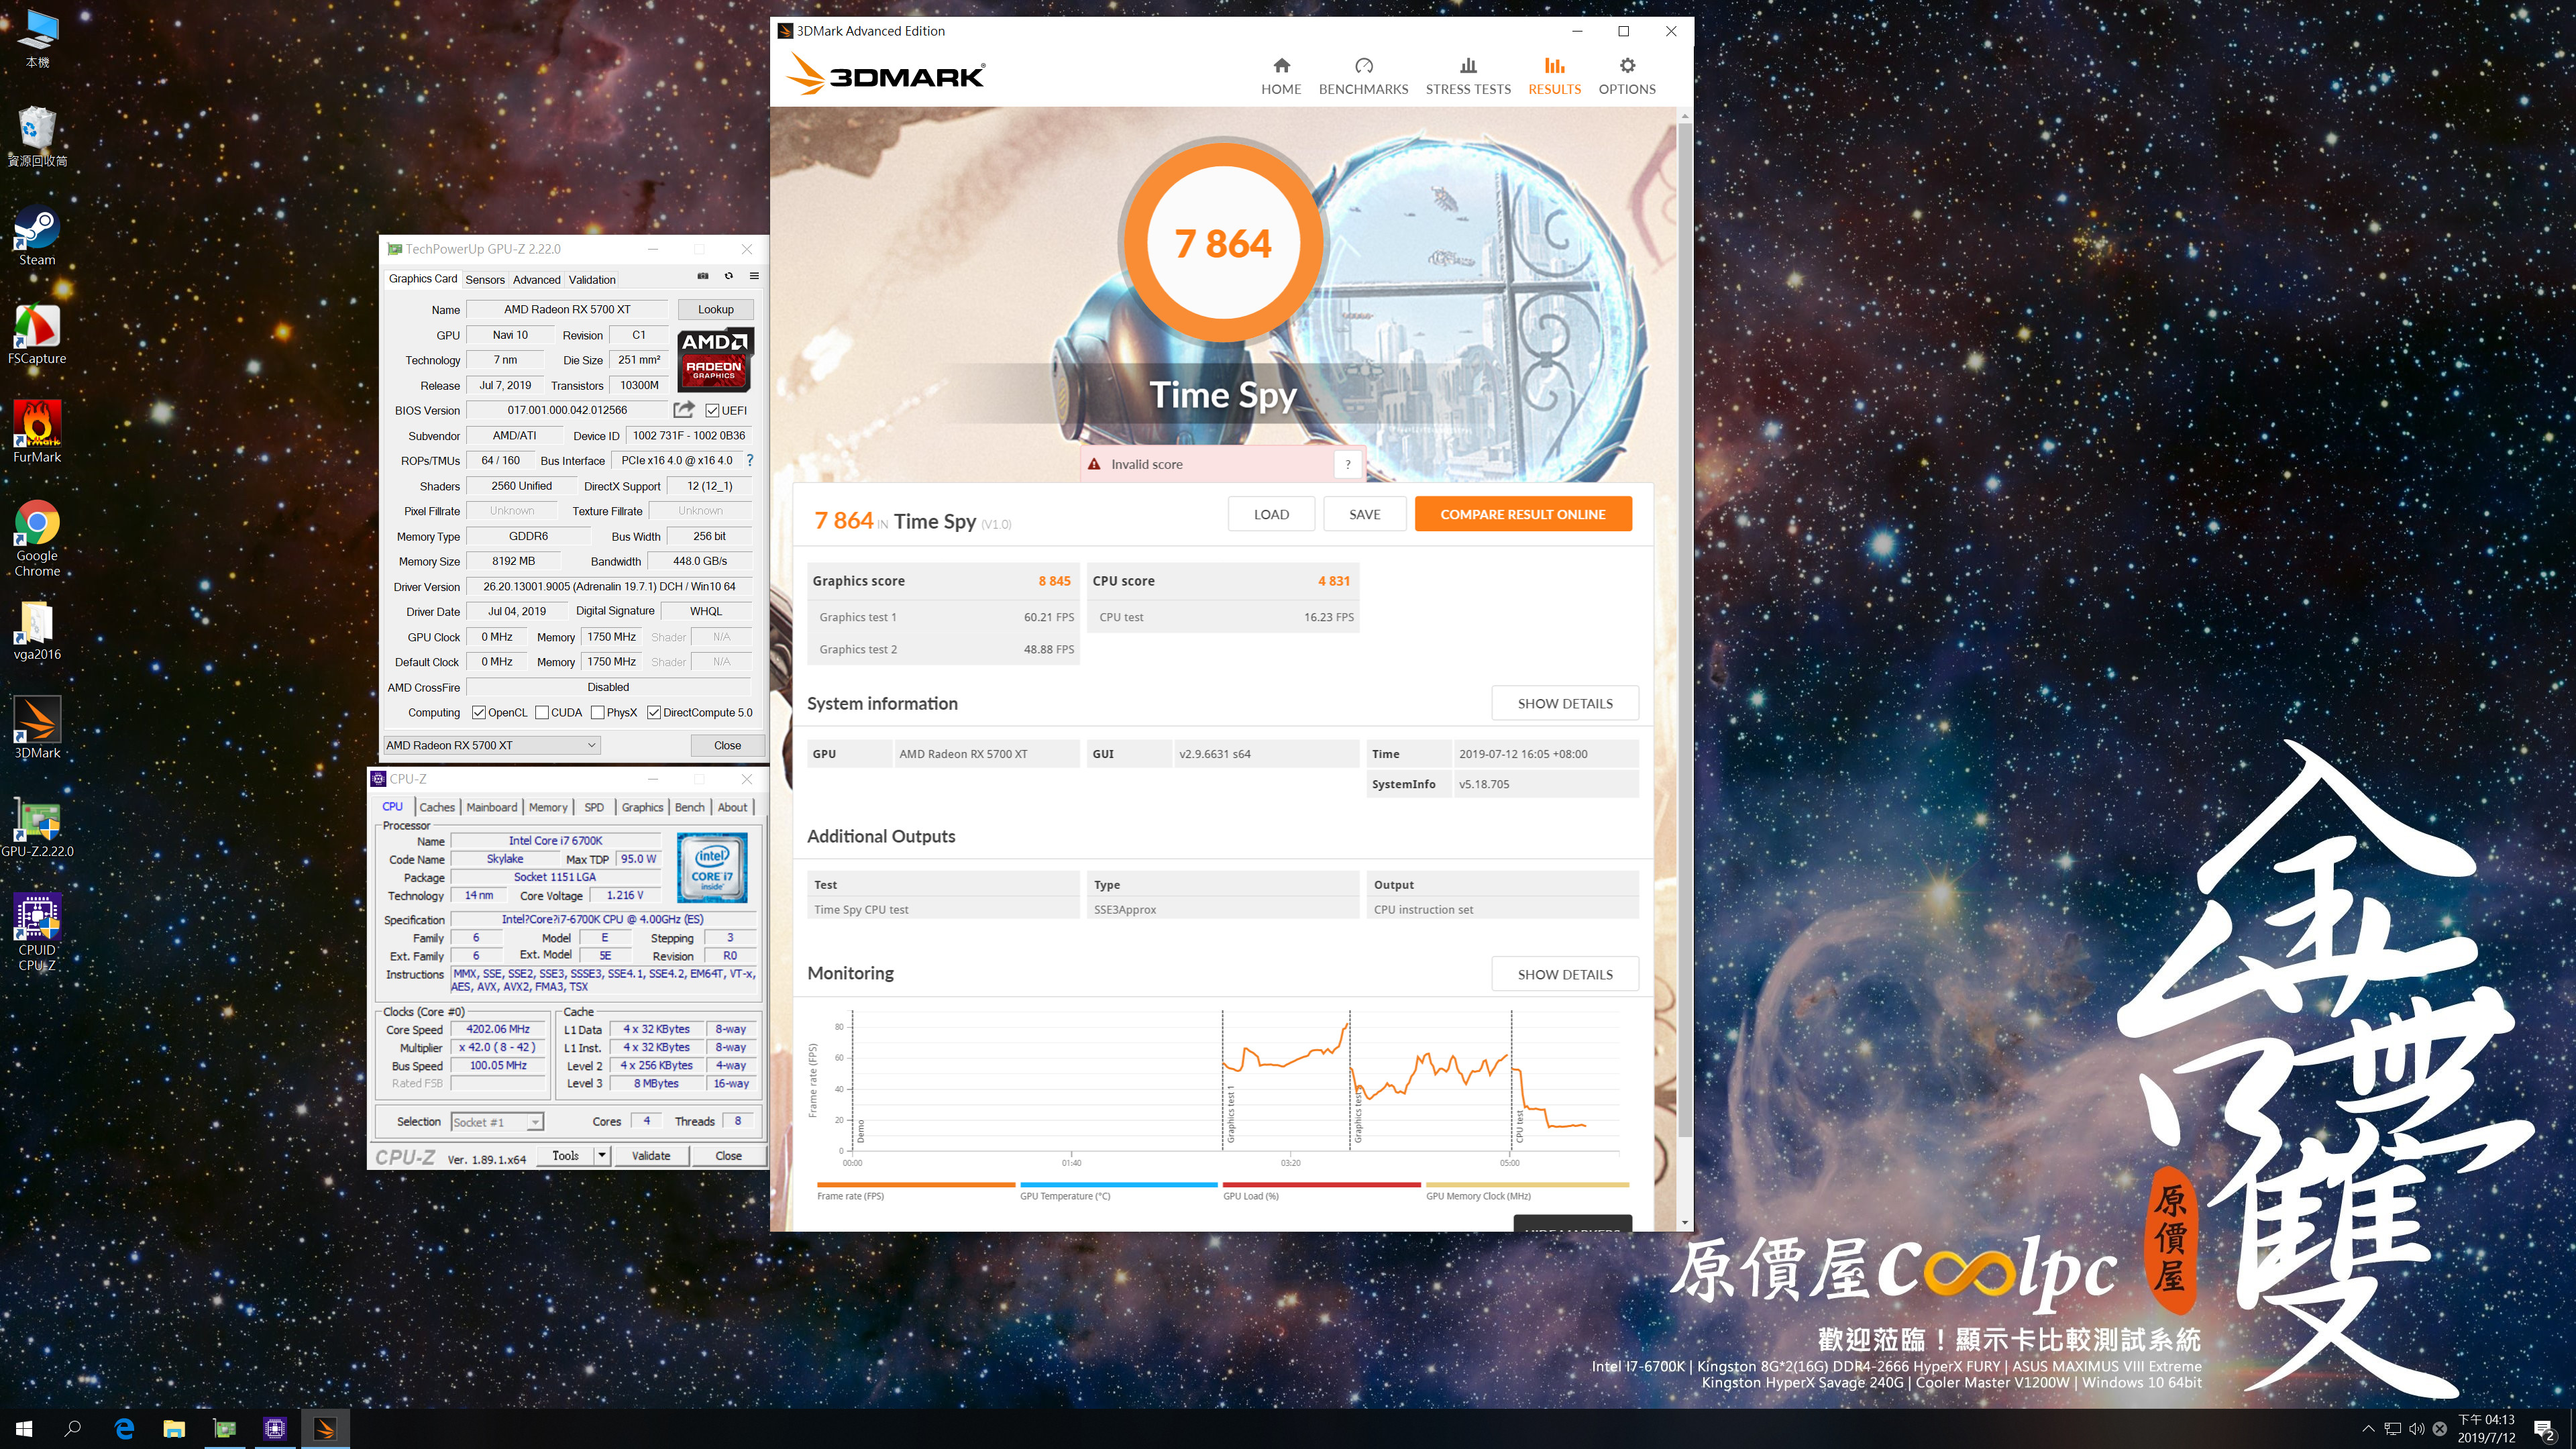Click the CPU test marker on chart
2576x1449 pixels.
pyautogui.click(x=1519, y=1126)
